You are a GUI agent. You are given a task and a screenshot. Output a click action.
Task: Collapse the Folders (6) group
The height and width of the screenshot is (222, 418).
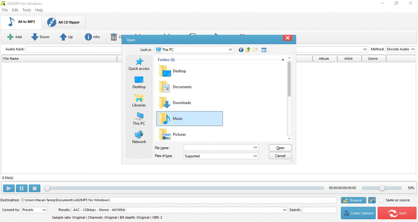click(x=283, y=60)
